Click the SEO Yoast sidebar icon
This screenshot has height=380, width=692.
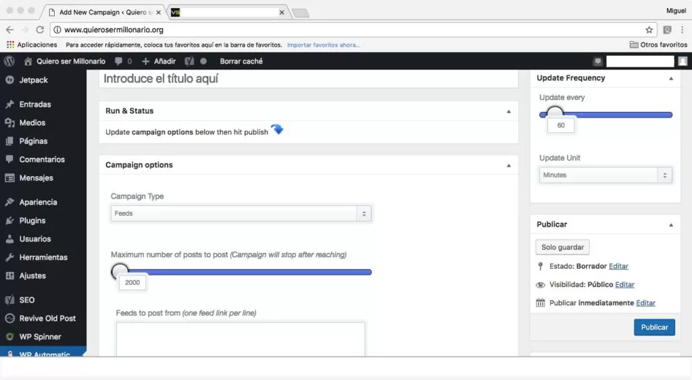(x=9, y=300)
